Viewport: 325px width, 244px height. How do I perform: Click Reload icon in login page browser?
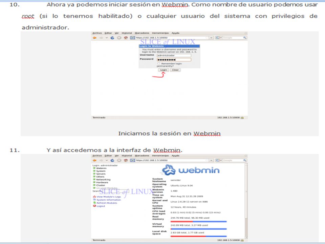[x=112, y=38]
